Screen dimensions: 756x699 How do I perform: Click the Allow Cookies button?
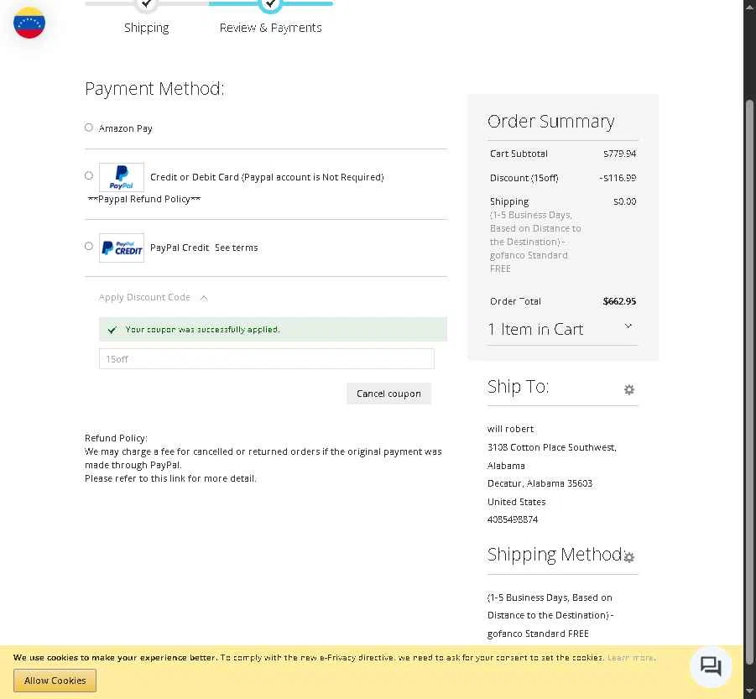point(55,681)
